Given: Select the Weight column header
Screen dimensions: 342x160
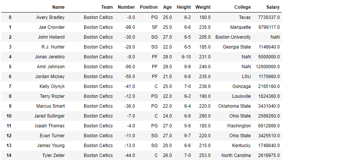Looking at the screenshot, I should click(203, 7).
